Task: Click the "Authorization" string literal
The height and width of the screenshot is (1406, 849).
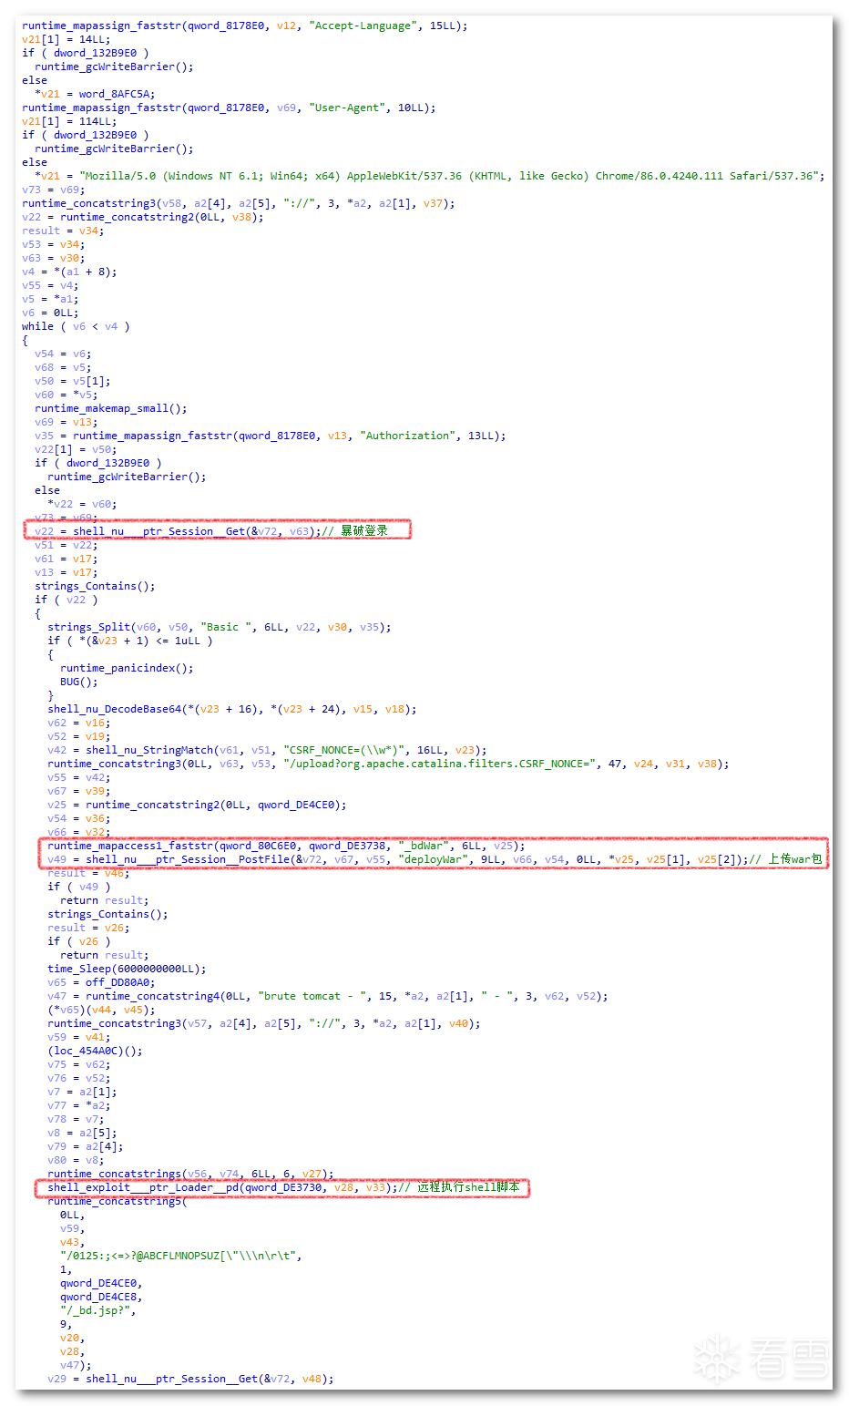Action: 406,436
